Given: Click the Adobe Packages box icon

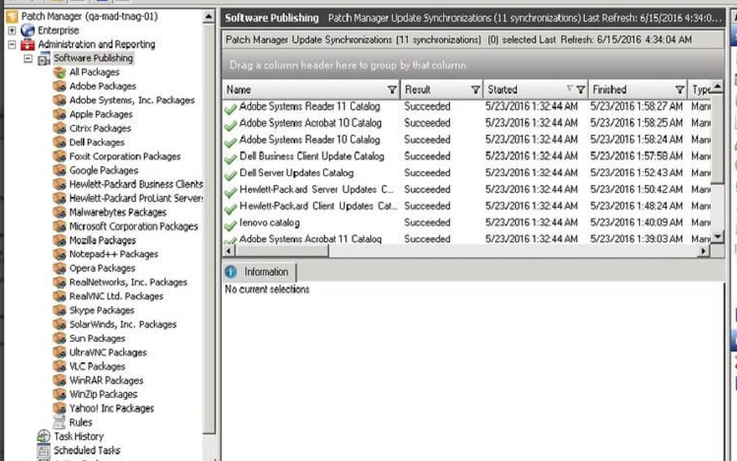Looking at the screenshot, I should [59, 87].
